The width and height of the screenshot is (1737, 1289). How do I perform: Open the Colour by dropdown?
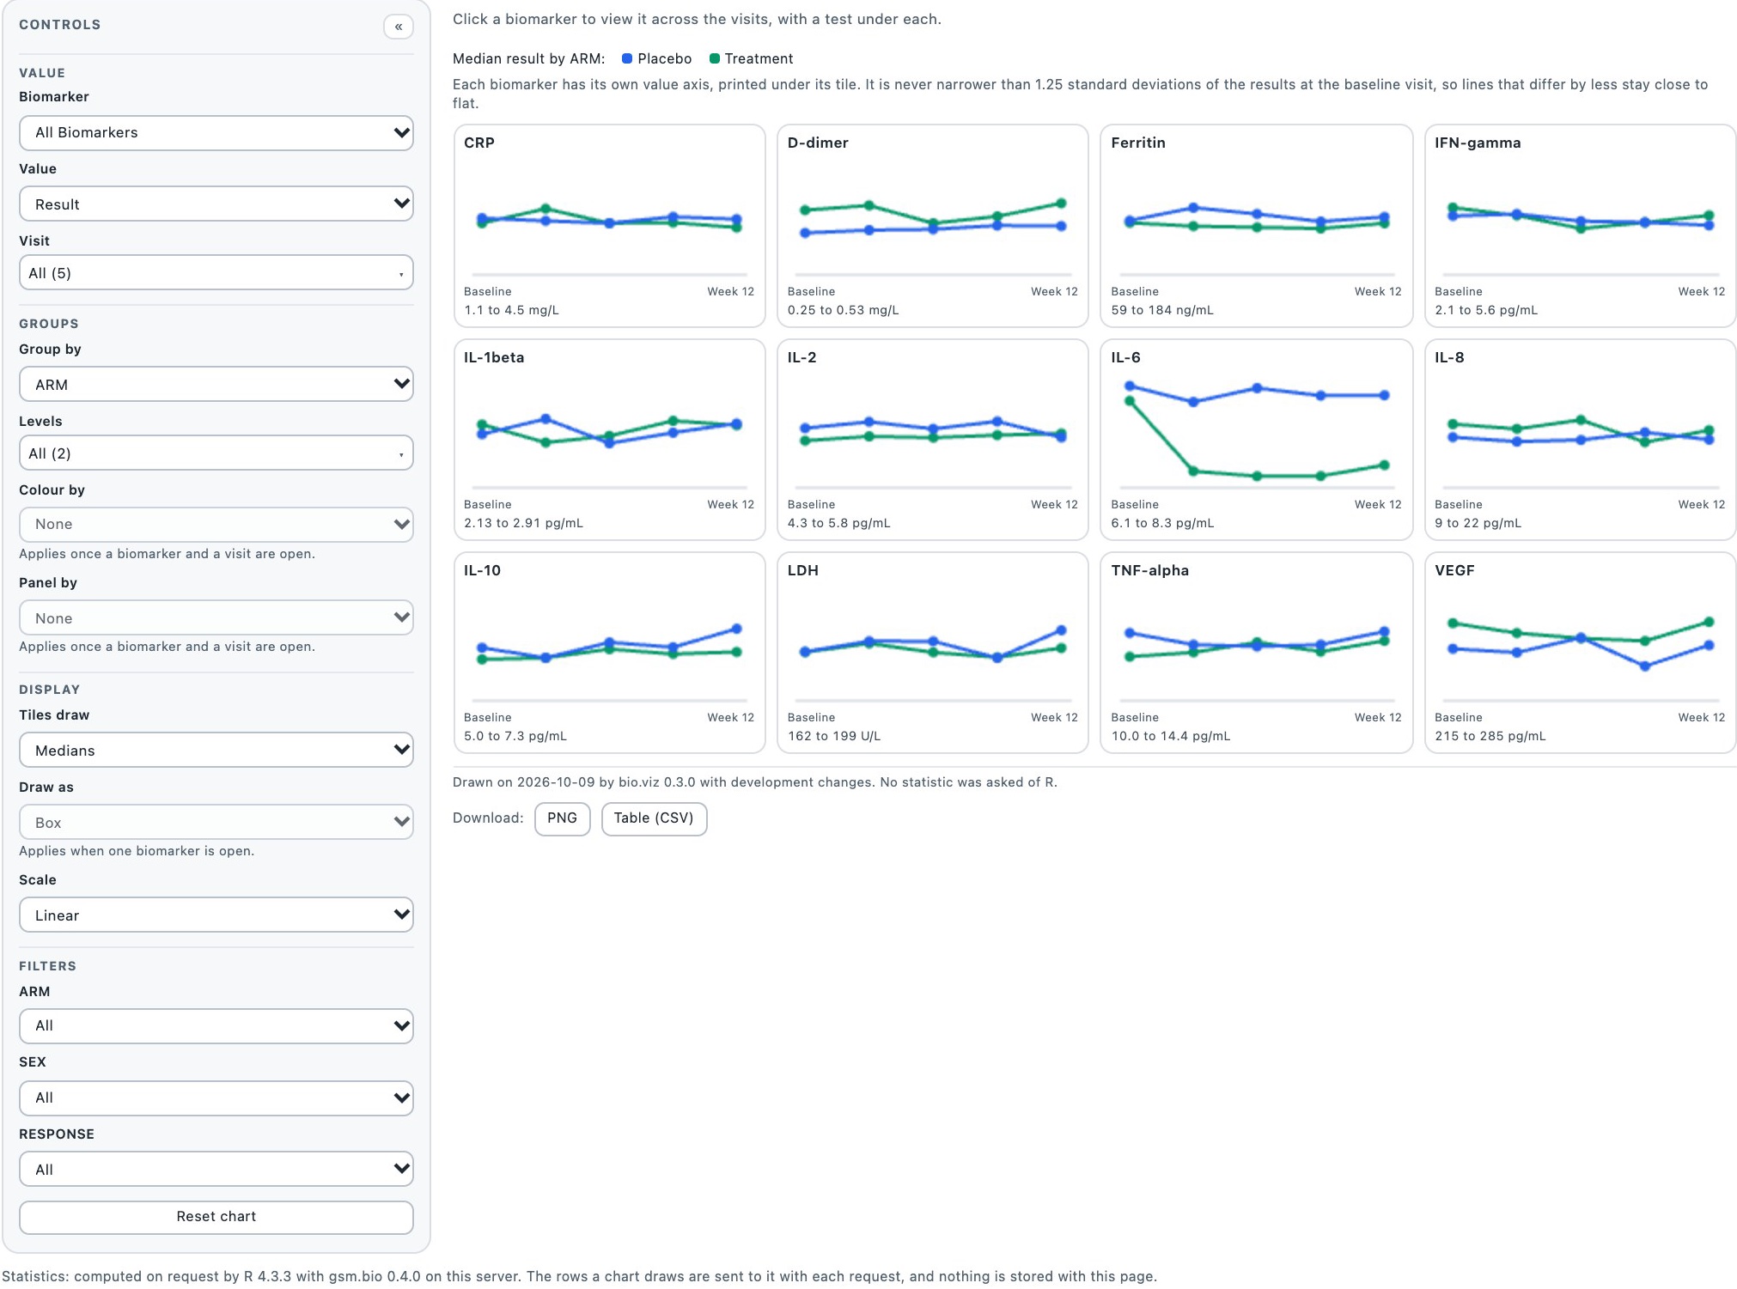[x=216, y=525]
